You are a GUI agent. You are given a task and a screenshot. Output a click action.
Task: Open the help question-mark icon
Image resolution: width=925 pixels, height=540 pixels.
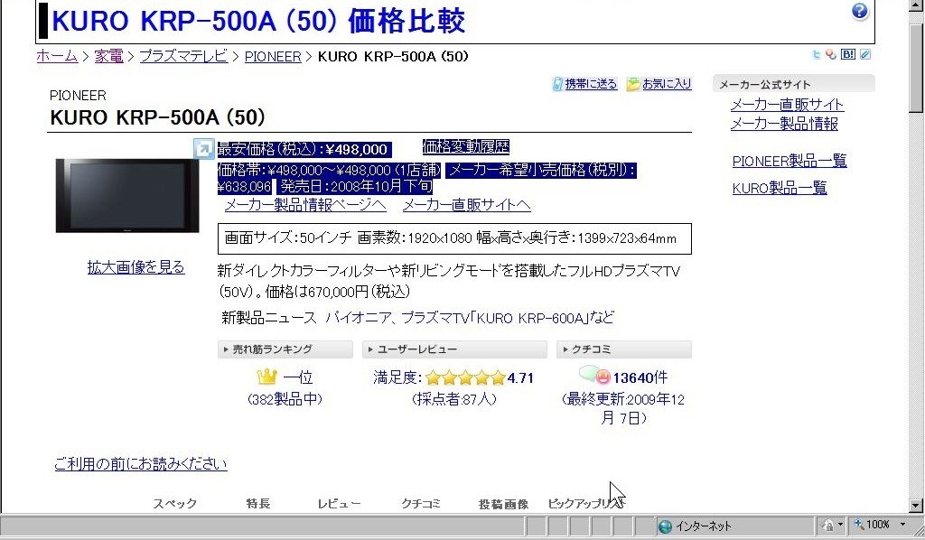(858, 10)
